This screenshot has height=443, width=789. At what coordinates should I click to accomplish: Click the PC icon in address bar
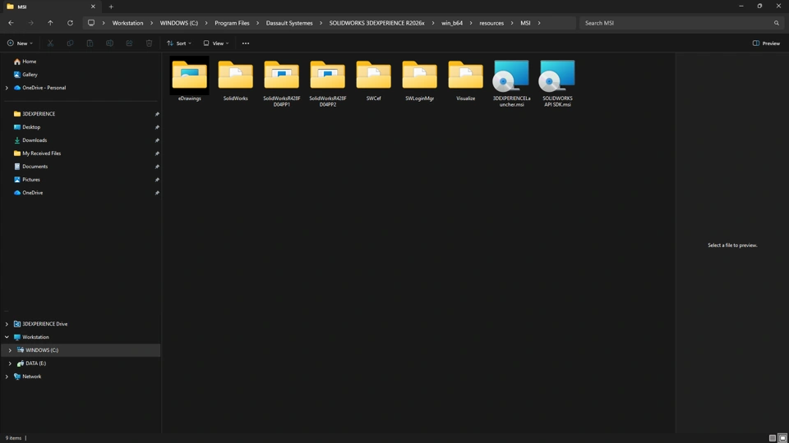point(91,23)
